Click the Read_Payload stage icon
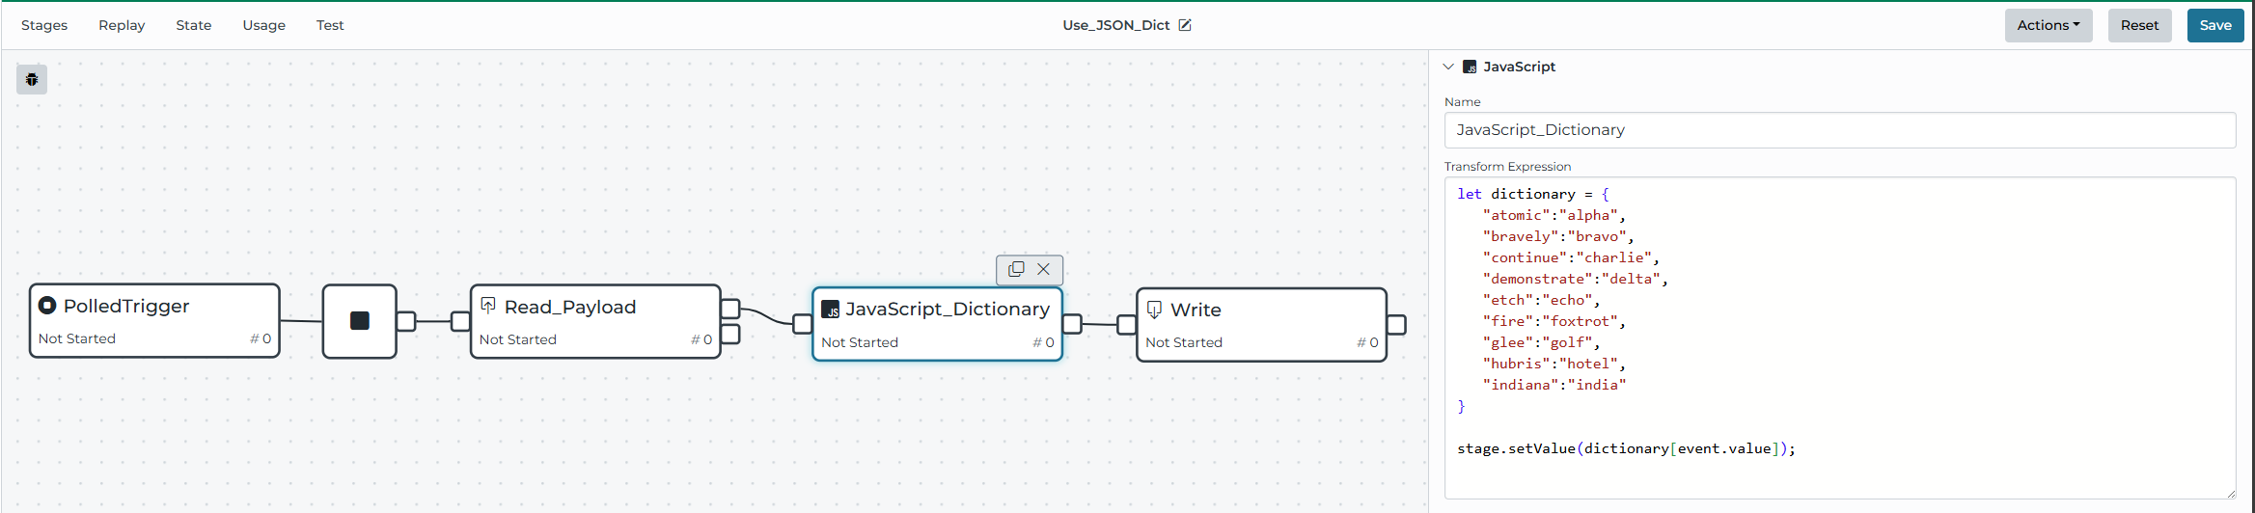2255x513 pixels. click(x=488, y=306)
